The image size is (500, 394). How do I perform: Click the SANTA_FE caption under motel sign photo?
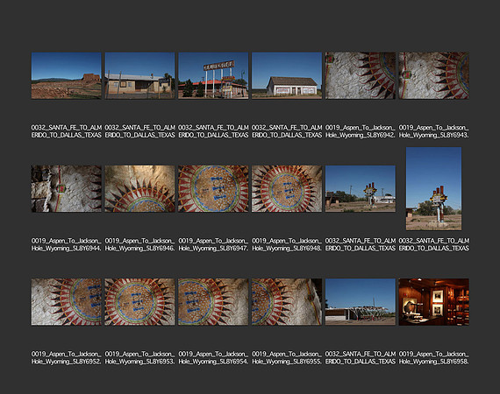tap(213, 131)
